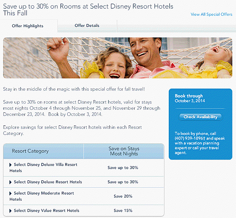Click the Select Disney Value Resort Hotels label
236x218 pixels.
[46, 211]
